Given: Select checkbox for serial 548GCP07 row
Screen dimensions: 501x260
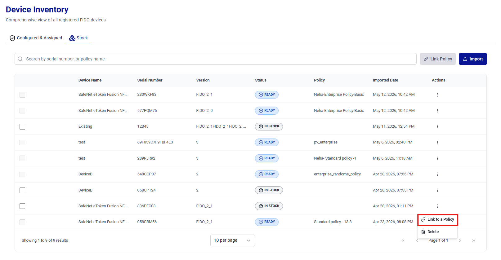Looking at the screenshot, I should click(22, 174).
